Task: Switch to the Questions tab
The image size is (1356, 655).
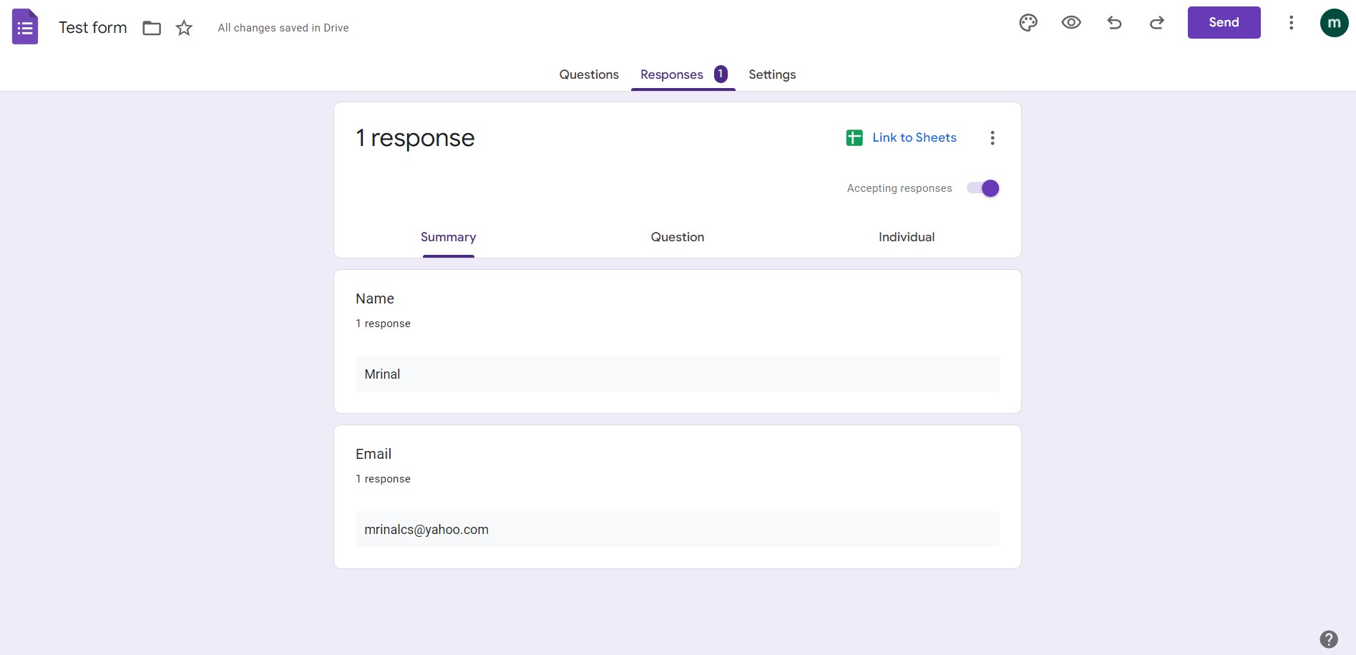Action: [x=588, y=74]
